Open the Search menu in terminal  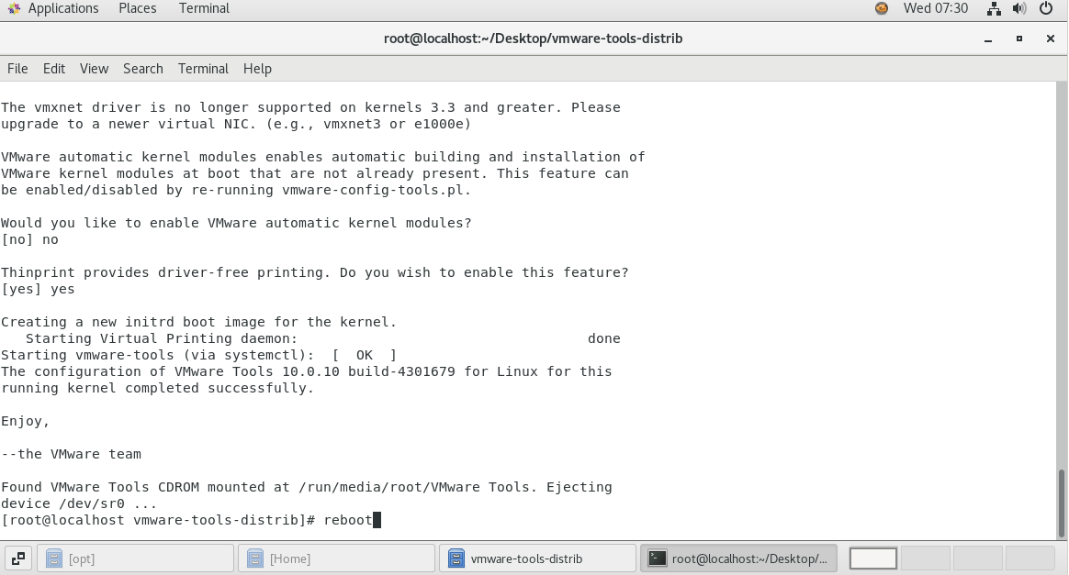[143, 69]
